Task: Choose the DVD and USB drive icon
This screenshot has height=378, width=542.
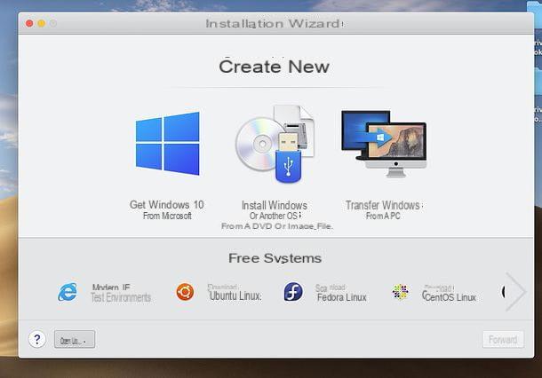Action: pyautogui.click(x=275, y=144)
